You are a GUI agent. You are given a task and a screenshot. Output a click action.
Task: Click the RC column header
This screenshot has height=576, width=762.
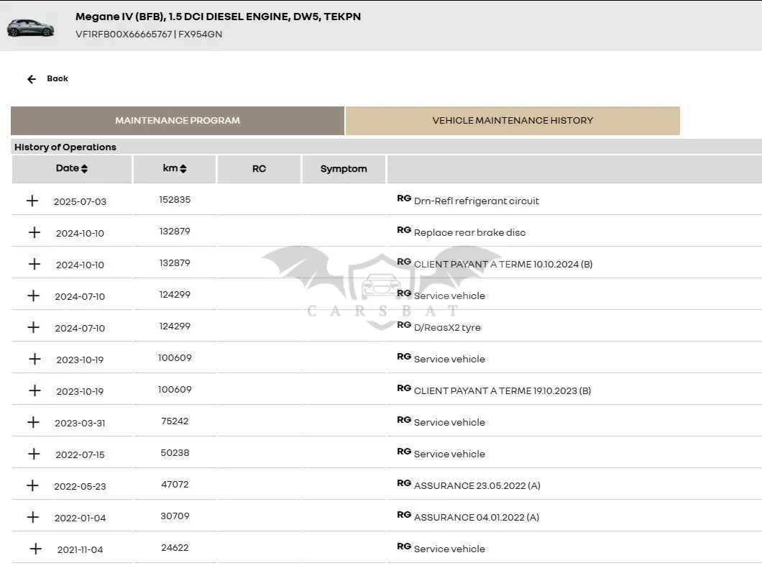259,169
